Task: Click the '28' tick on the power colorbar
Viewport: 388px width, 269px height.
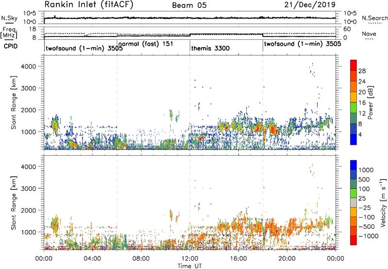Action: [362, 71]
